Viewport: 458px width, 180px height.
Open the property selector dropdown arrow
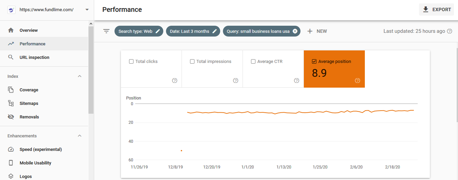[x=87, y=9]
